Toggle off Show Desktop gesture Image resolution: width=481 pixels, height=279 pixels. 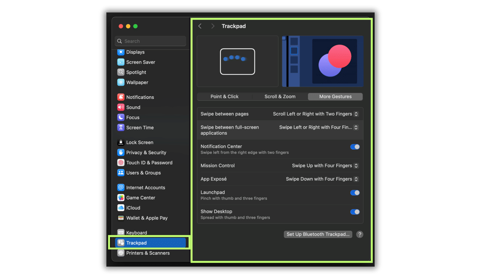point(354,212)
